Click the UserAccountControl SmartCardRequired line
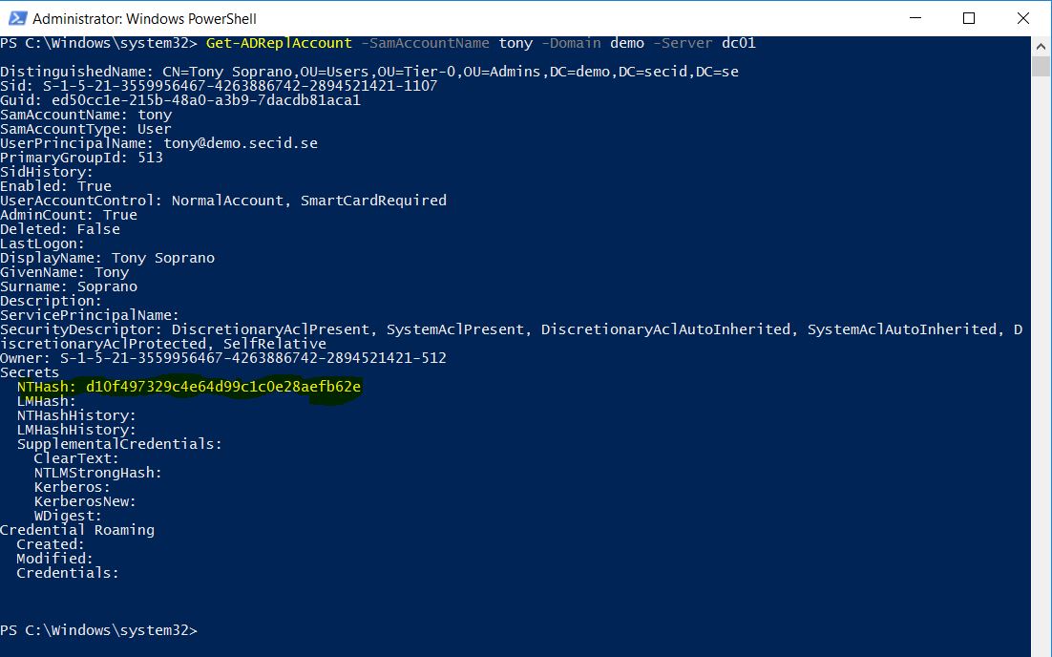1052x657 pixels. coord(223,201)
